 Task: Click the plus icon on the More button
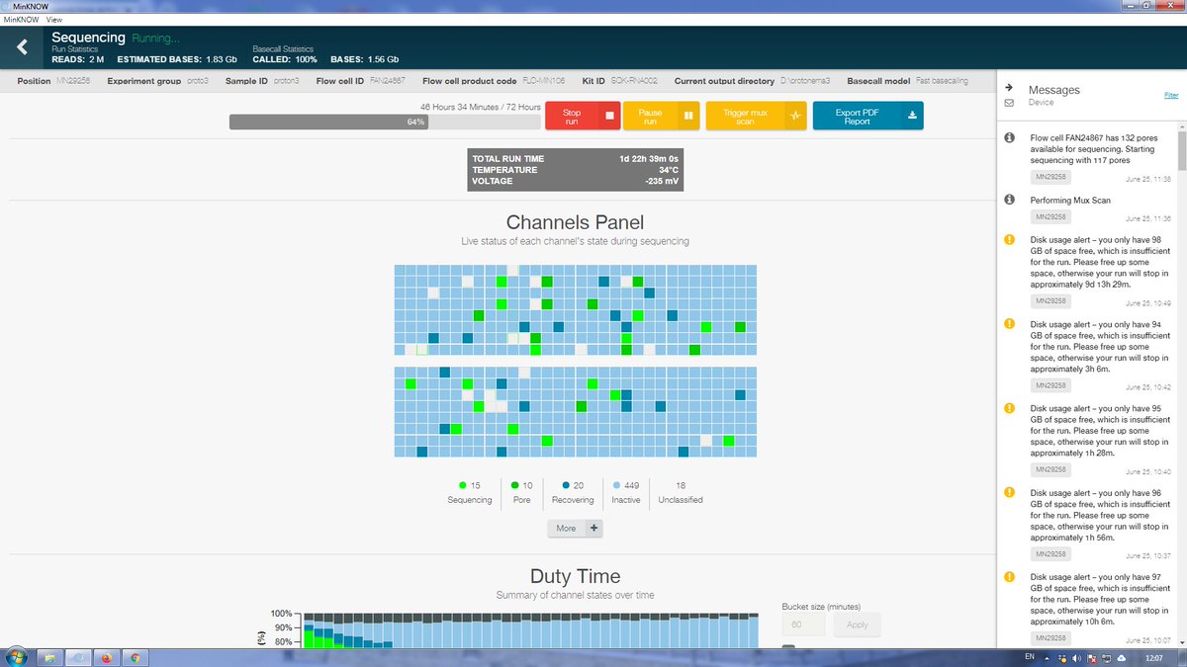pyautogui.click(x=593, y=528)
